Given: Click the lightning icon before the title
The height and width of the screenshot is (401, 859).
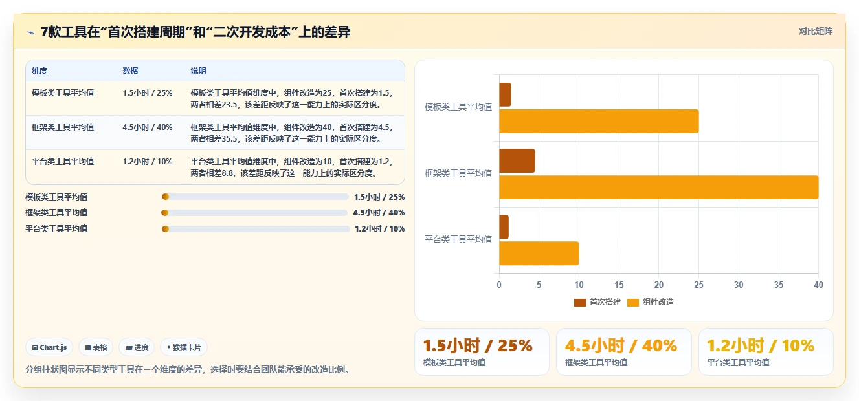Looking at the screenshot, I should [30, 32].
